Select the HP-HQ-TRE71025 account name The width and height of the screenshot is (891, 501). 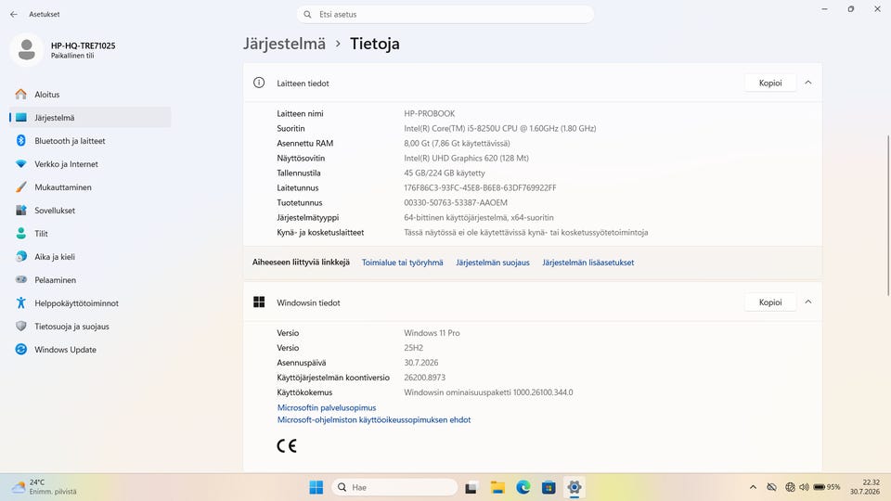(83, 46)
